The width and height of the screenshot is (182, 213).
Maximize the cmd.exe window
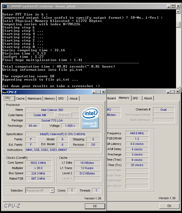pos(173,6)
